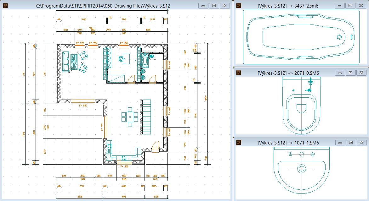Screen dimensions: 369x201
Task: Close the 2071_0.SM6 toilet window
Action: (x=361, y=73)
